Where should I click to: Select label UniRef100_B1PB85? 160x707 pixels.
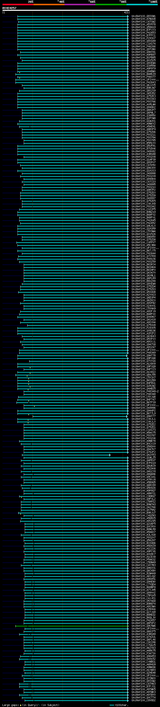(143, 57)
